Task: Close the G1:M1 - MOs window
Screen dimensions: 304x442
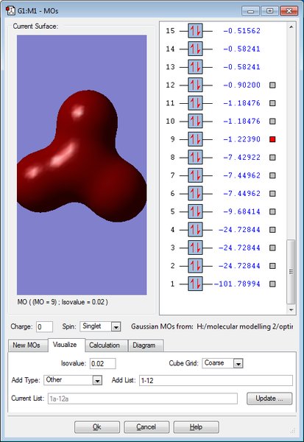Action: (289, 11)
